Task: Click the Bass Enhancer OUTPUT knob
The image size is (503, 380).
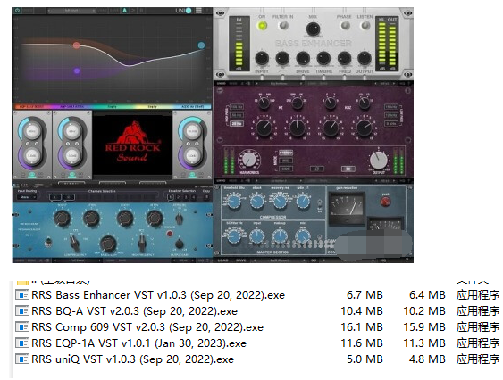Action: 365,58
